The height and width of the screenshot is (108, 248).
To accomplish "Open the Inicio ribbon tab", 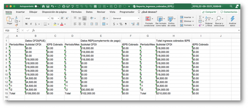I will click(x=9, y=12).
